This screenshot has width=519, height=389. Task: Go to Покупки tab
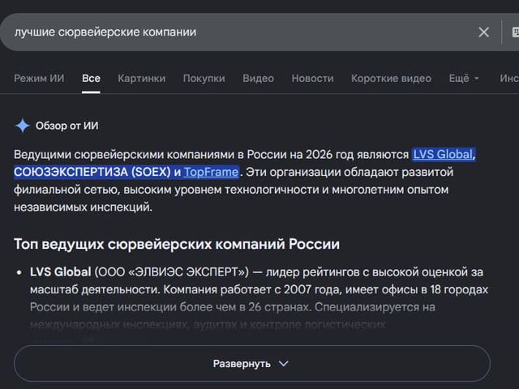(x=204, y=79)
